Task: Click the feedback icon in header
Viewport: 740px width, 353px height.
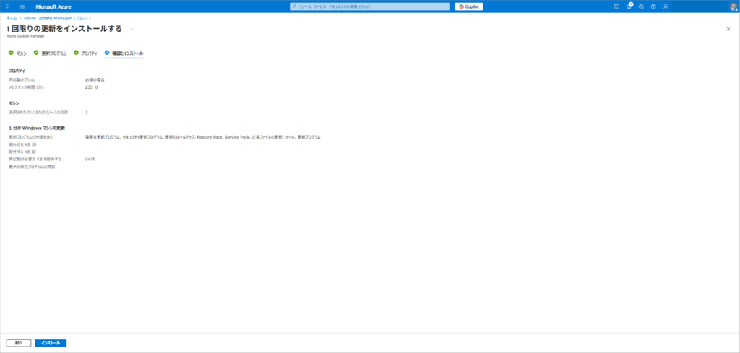Action: [x=666, y=6]
